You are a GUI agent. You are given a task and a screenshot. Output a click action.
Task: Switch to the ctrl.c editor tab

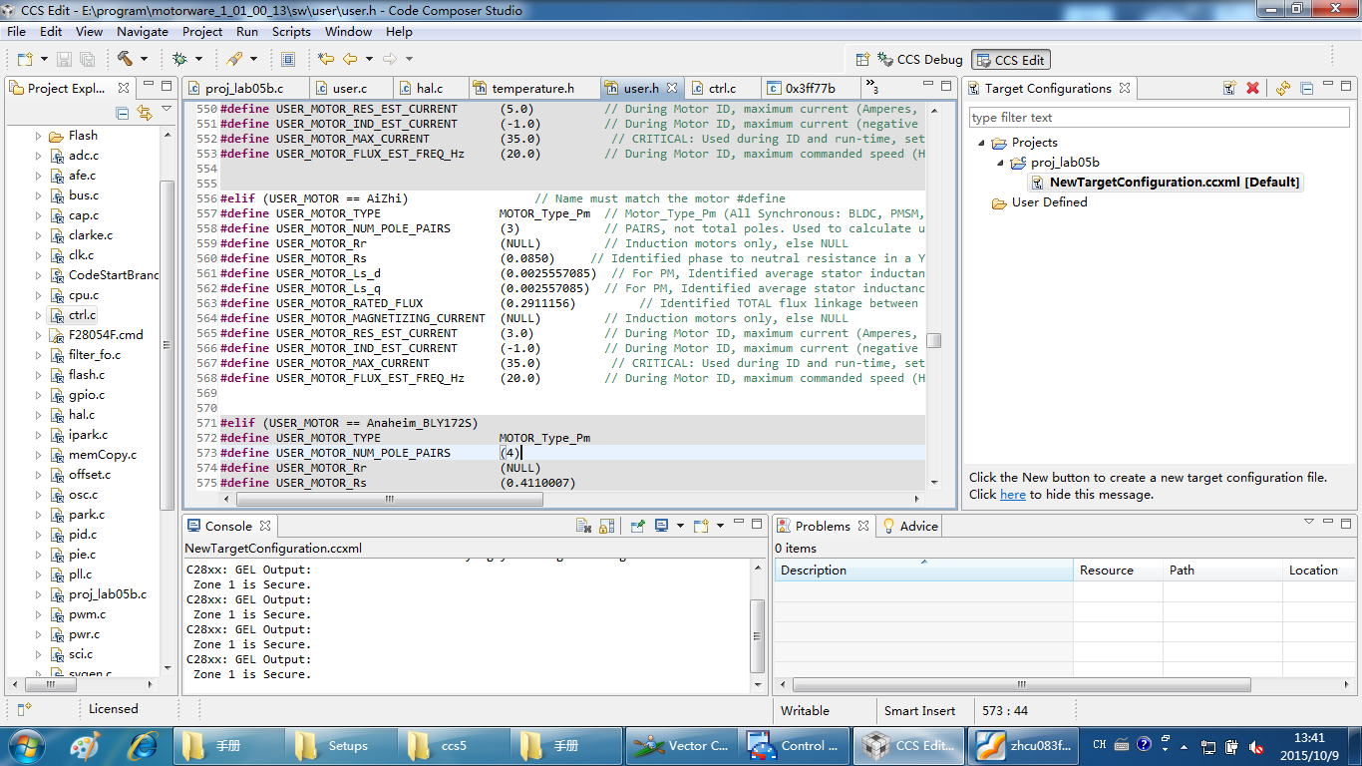722,88
